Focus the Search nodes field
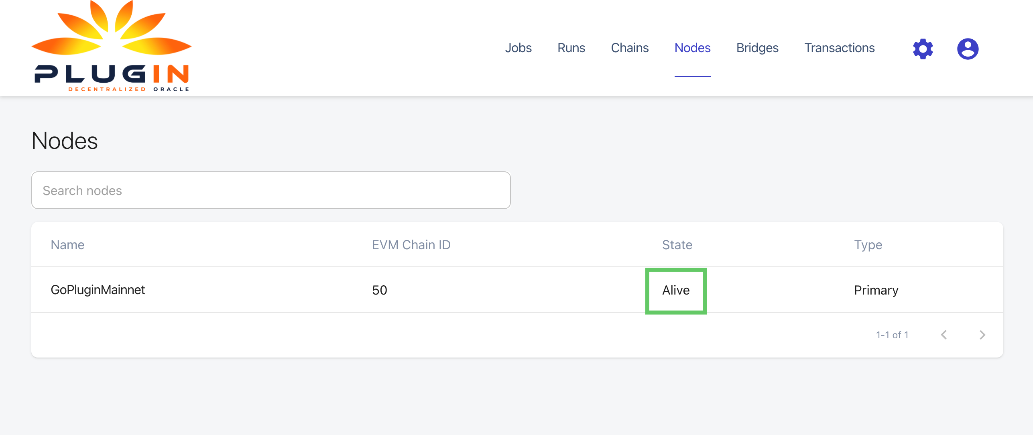This screenshot has height=435, width=1033. coord(271,190)
